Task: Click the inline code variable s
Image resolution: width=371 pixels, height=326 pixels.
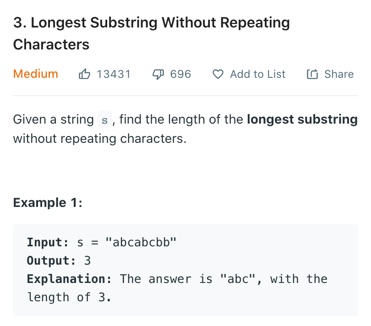Action: [x=105, y=120]
